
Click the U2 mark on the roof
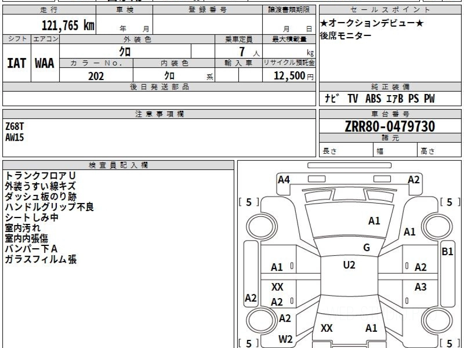(x=349, y=265)
